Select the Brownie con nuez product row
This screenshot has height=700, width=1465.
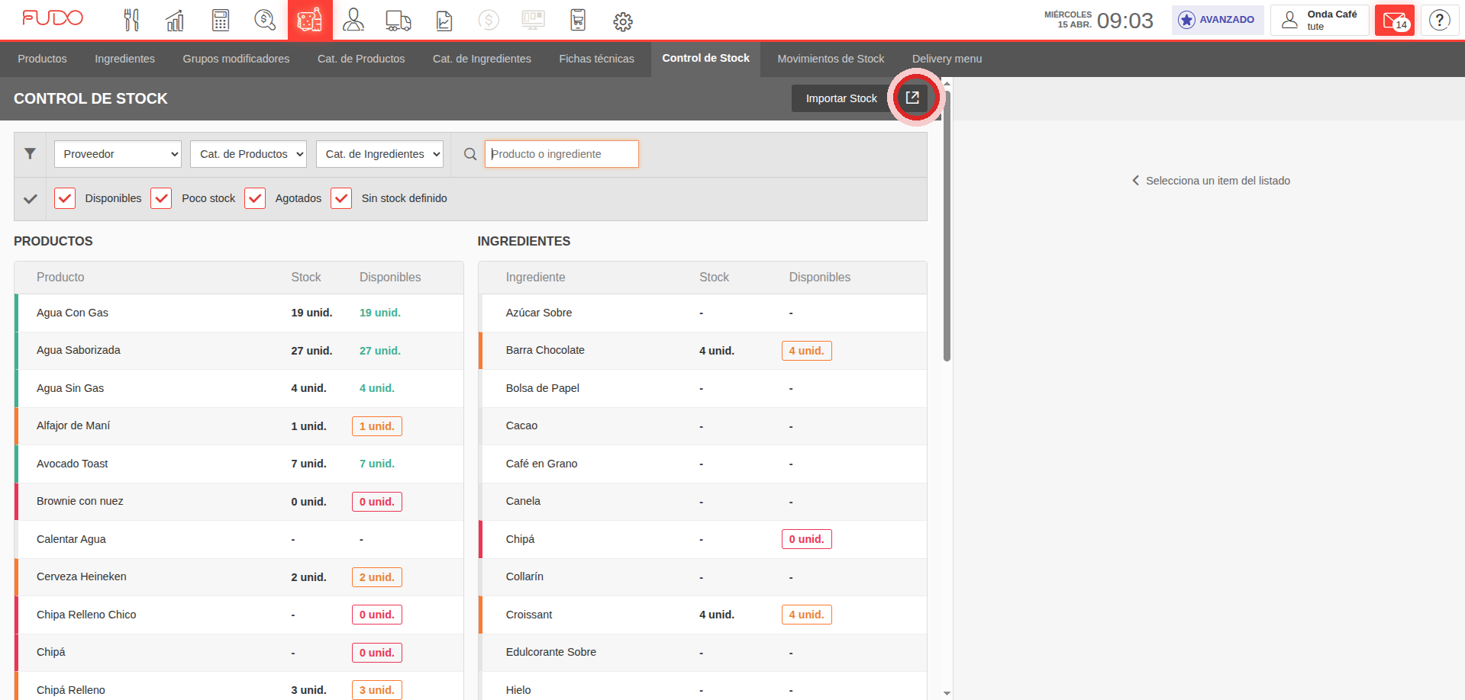click(x=239, y=502)
